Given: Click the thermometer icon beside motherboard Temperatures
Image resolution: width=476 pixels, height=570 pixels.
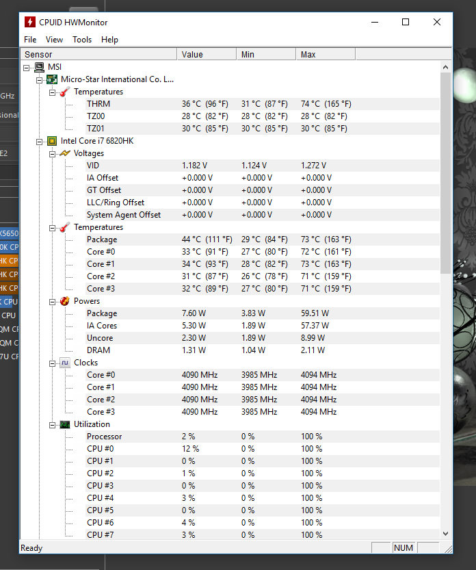Looking at the screenshot, I should coord(65,92).
